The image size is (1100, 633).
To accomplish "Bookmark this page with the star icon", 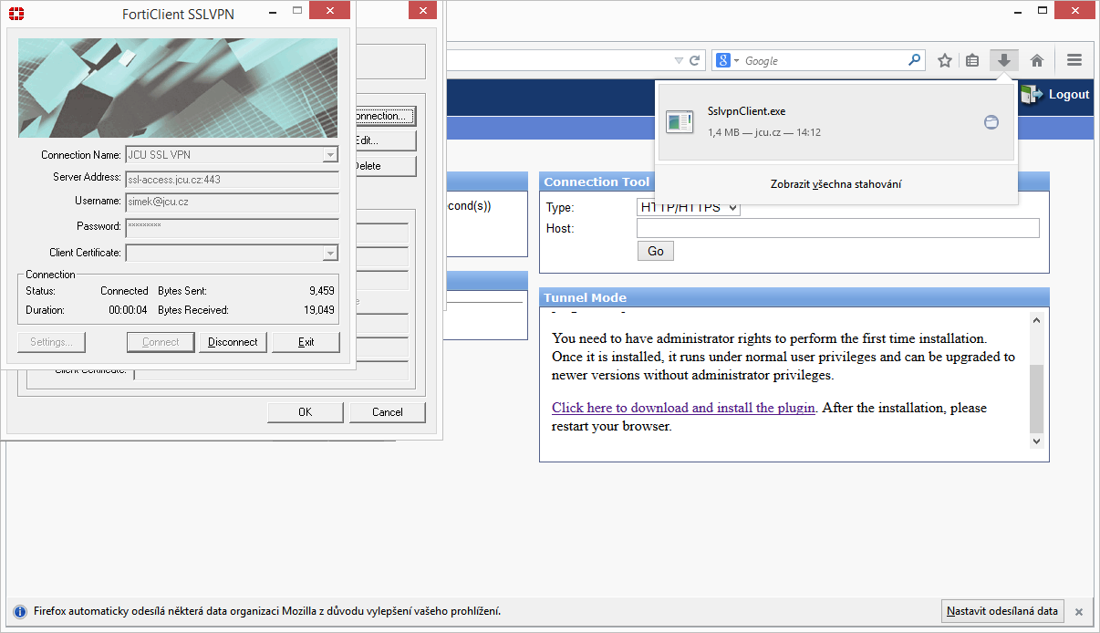I will 945,60.
